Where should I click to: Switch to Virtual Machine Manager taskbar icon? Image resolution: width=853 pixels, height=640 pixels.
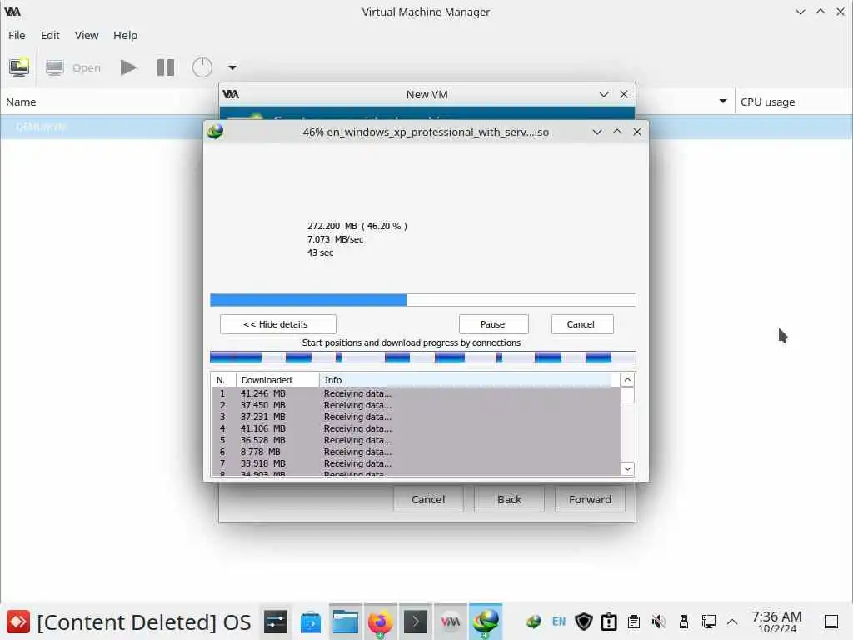click(450, 622)
